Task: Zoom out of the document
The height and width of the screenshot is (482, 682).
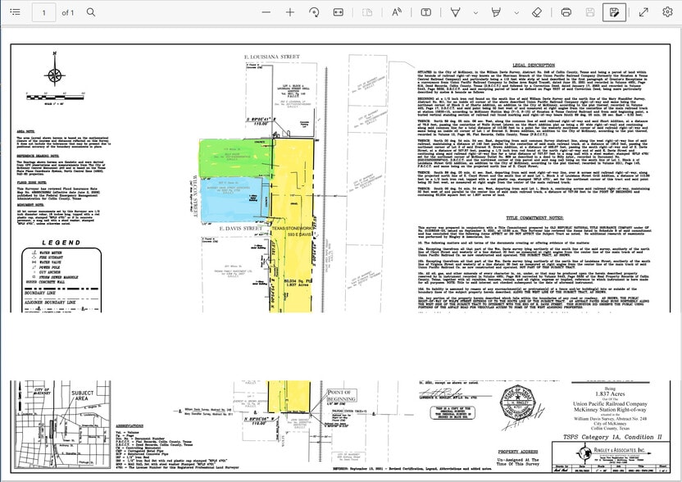Action: point(266,12)
